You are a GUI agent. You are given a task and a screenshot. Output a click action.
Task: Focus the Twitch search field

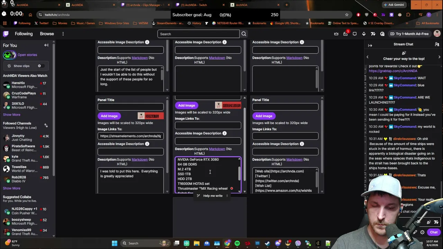point(198,34)
